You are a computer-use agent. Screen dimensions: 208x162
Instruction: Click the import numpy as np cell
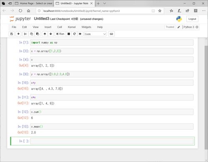(112, 43)
